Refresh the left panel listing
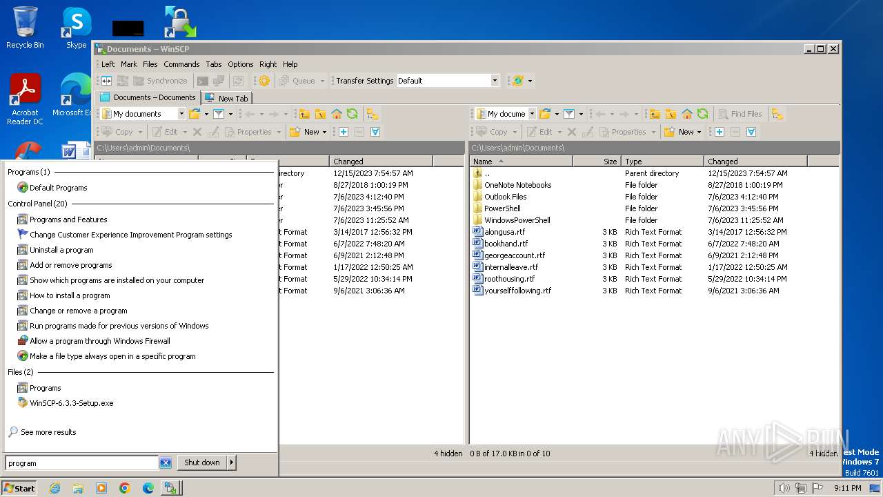This screenshot has height=497, width=883. (x=353, y=114)
